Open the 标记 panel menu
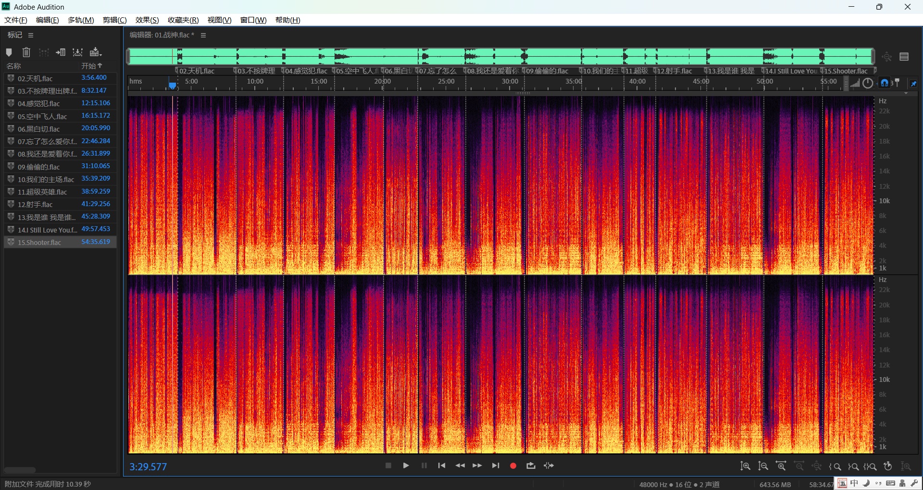923x490 pixels. coord(31,35)
